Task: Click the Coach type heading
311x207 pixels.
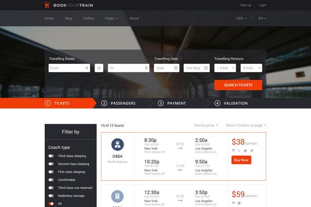Action: coord(59,148)
